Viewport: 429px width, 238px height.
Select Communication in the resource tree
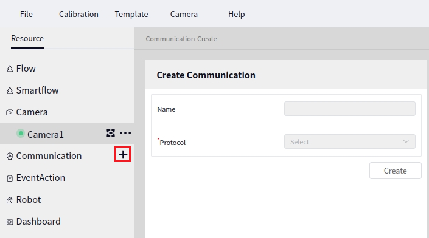coord(49,156)
